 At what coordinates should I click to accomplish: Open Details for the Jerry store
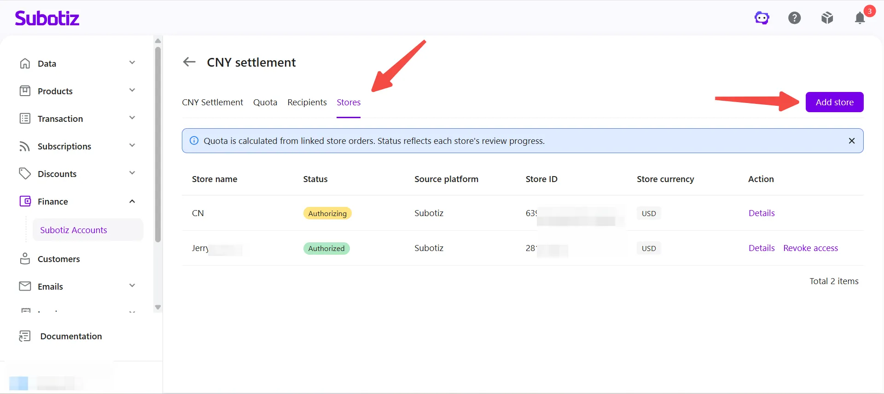coord(762,248)
